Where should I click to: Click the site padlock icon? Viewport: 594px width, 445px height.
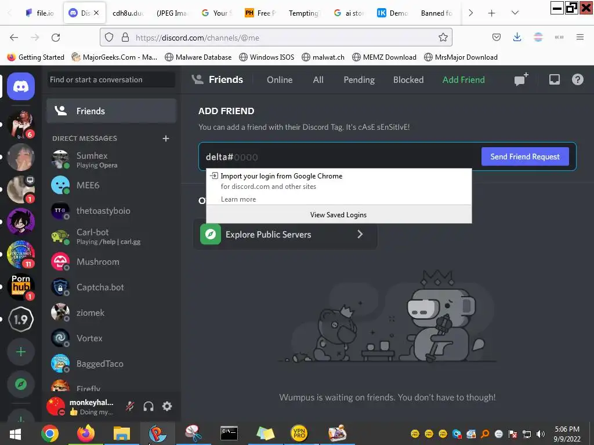pyautogui.click(x=125, y=38)
